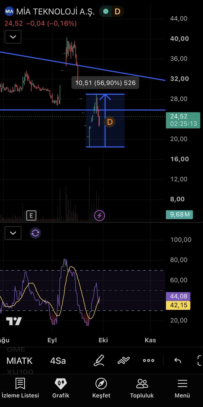This screenshot has width=203, height=407.
Task: Tap the yellow indicator value 42,15
Action: tap(178, 305)
